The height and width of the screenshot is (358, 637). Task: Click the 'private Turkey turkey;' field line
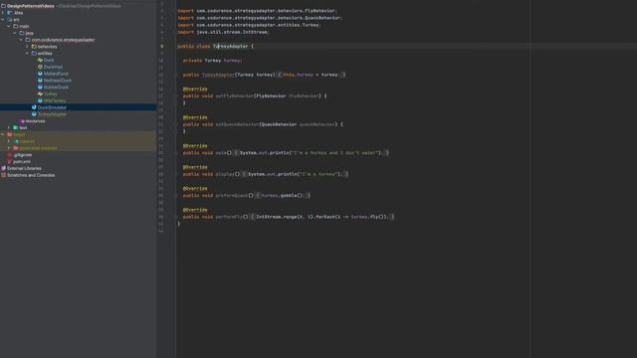pyautogui.click(x=212, y=61)
